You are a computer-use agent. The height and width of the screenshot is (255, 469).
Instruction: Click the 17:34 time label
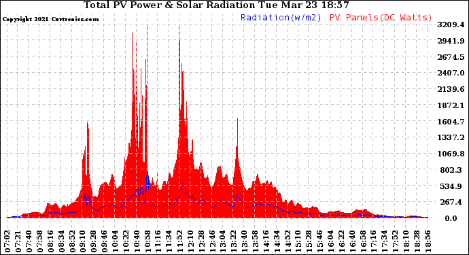385,241
